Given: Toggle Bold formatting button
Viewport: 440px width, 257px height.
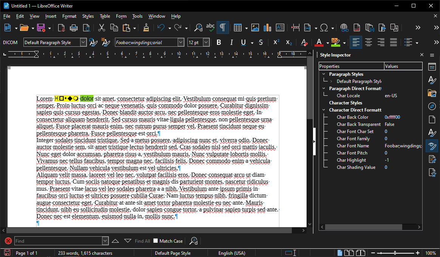Looking at the screenshot, I should 219,43.
